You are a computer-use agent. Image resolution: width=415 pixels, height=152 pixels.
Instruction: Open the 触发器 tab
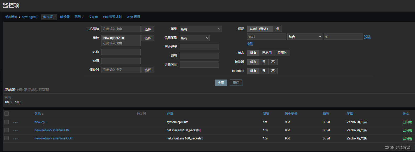[x=65, y=17]
